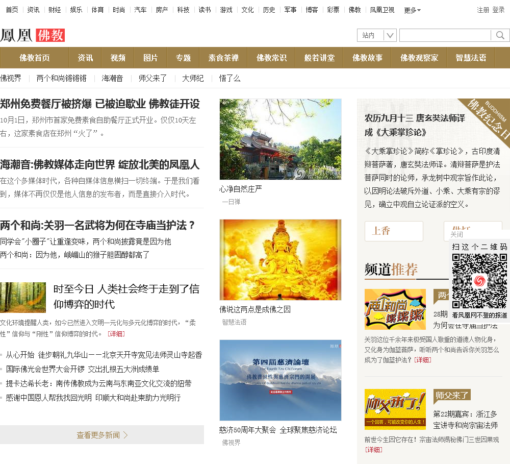This screenshot has height=464, width=510.
Task: Open the 佛视界 sub-navigation link
Action: [x=11, y=78]
